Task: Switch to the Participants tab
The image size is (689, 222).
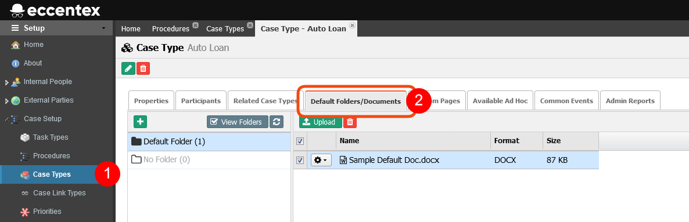Action: pyautogui.click(x=201, y=101)
